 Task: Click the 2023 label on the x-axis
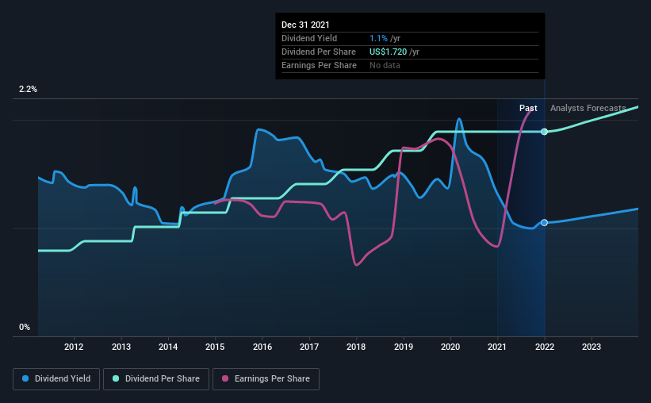592,347
